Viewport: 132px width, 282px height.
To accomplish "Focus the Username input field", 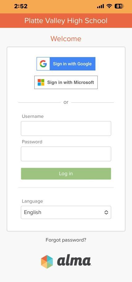I will (66, 129).
